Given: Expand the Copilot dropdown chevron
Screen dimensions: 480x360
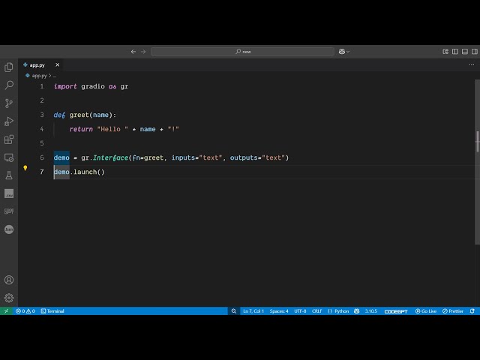Looking at the screenshot, I should (x=348, y=52).
